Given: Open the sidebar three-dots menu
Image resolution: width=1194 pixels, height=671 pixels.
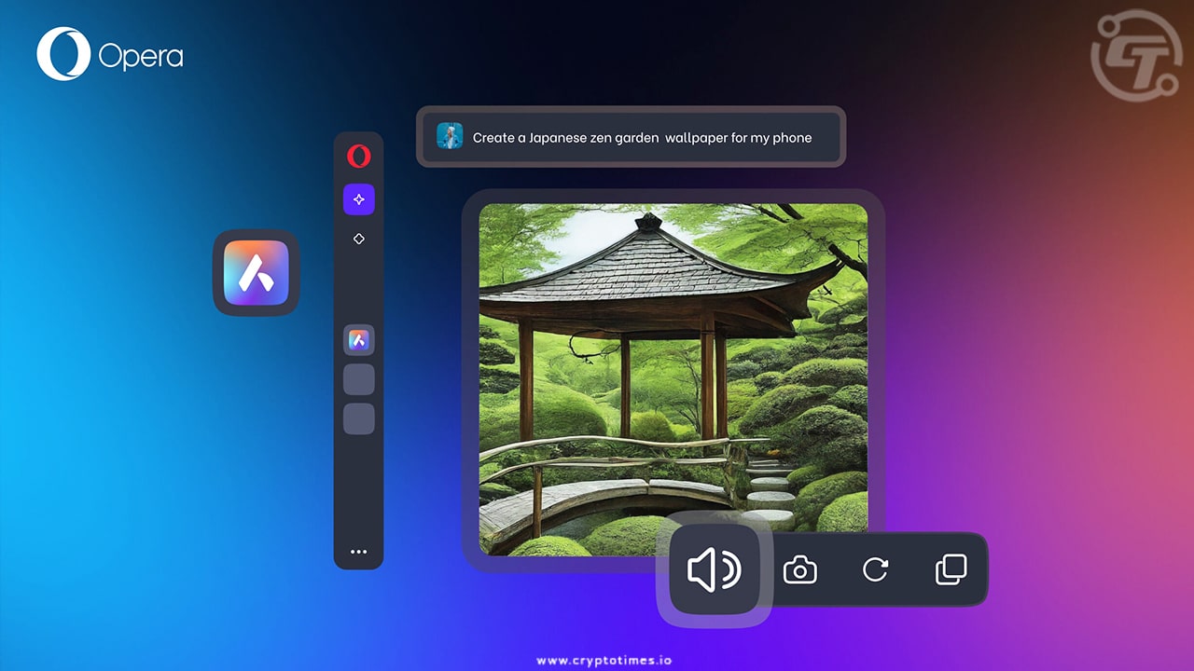Looking at the screenshot, I should (x=358, y=552).
